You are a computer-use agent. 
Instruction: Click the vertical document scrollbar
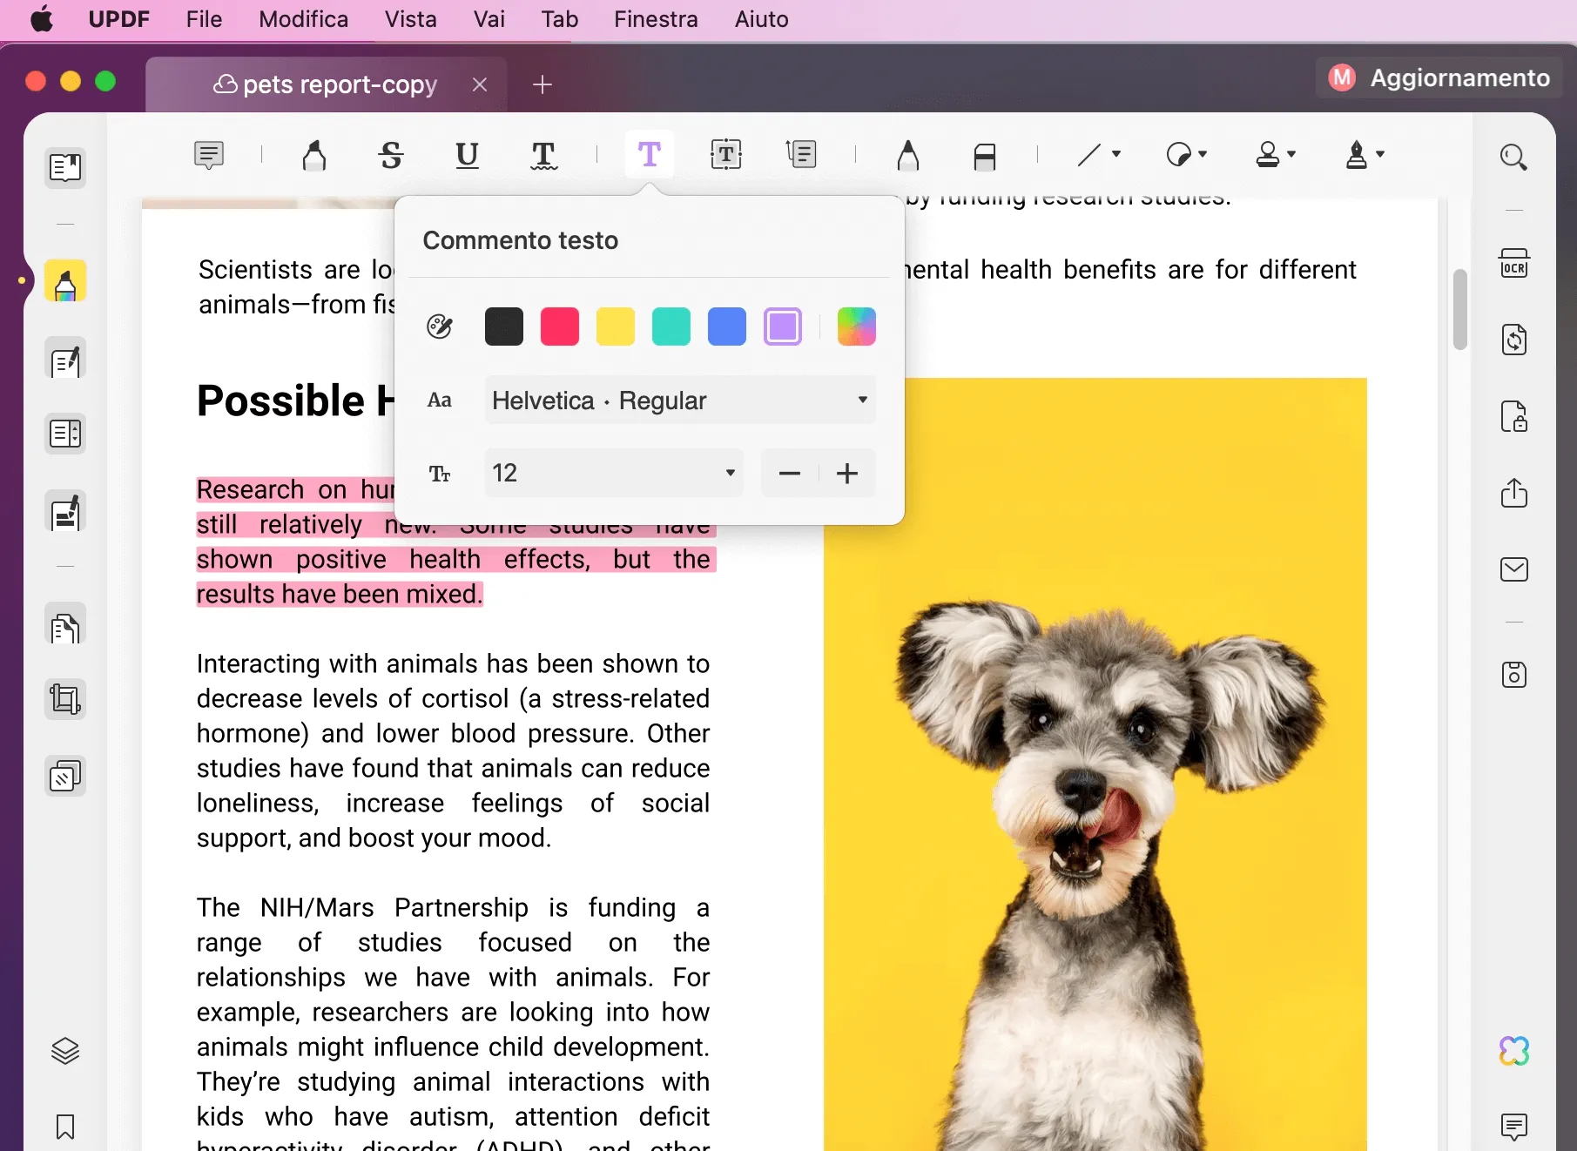click(x=1460, y=309)
